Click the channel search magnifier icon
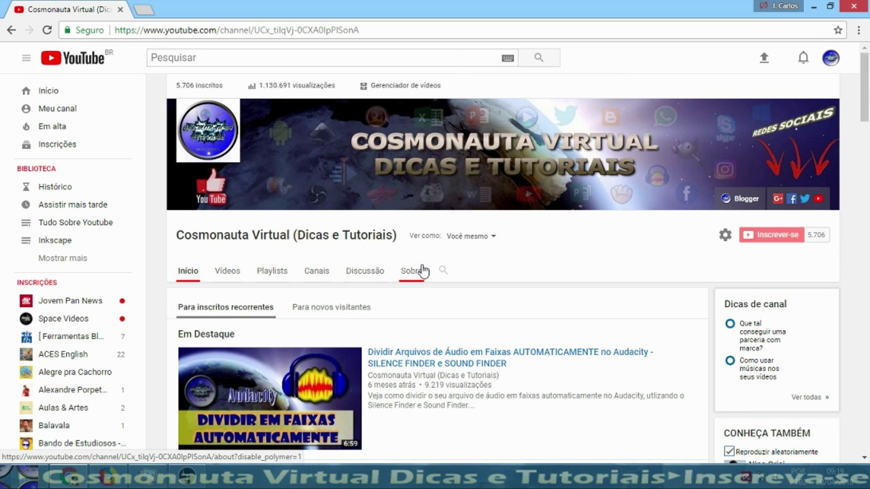This screenshot has width=870, height=489. (x=443, y=270)
